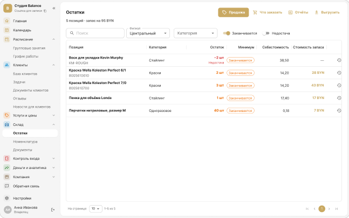Go to the last page icon
349x218 pixels.
pos(337,209)
